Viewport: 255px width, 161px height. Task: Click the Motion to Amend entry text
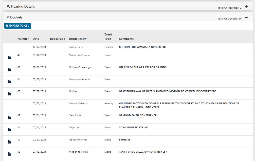click(79, 79)
